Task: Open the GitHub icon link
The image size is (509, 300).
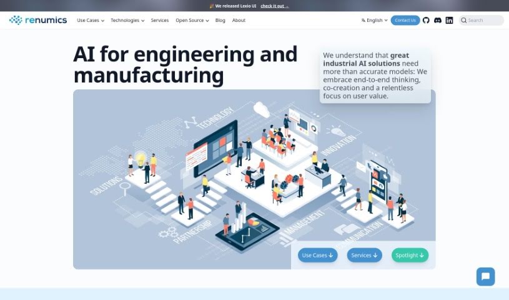Action: [x=426, y=20]
